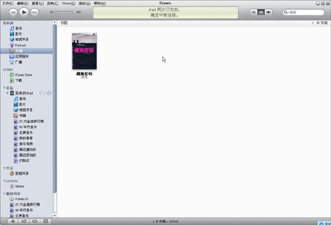Click the 藏地密码 book title text

[x=84, y=73]
